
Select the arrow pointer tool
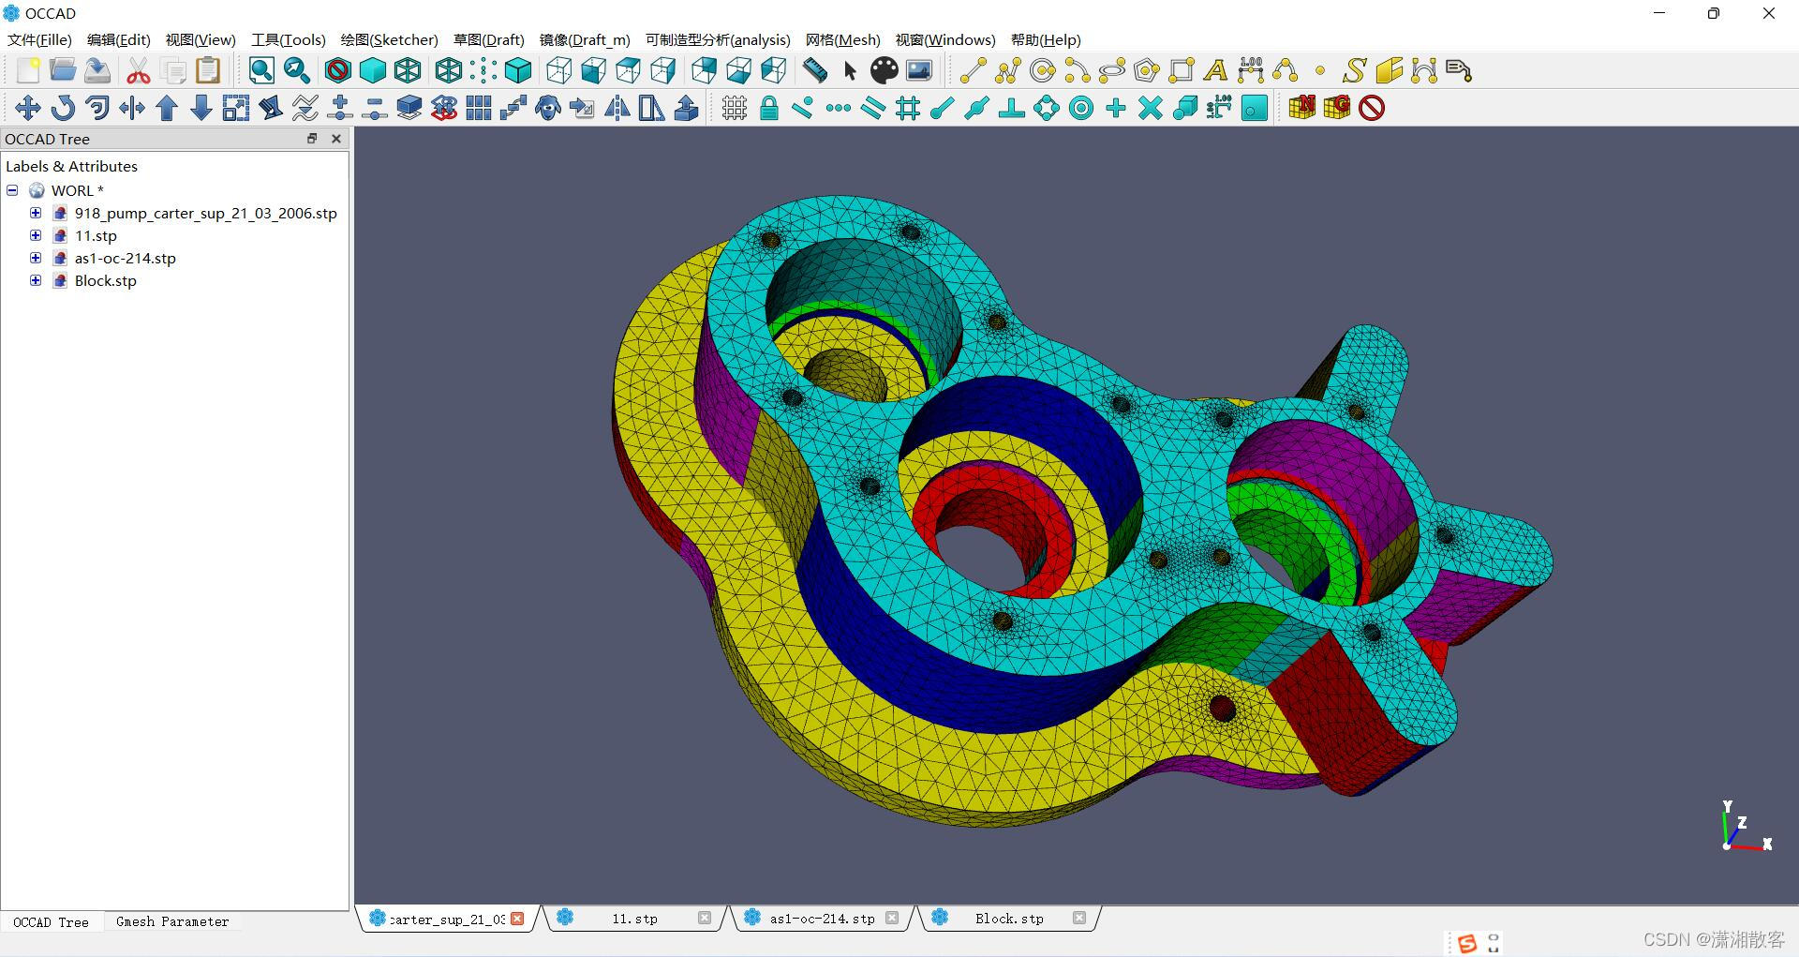[850, 71]
